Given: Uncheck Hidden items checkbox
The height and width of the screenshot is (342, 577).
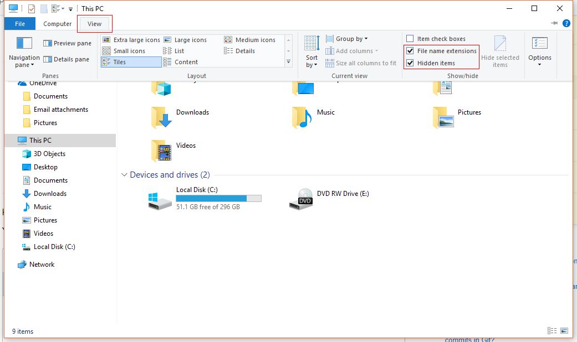Looking at the screenshot, I should [410, 63].
